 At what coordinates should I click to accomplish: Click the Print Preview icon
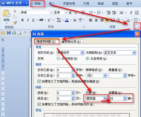(x=19, y=33)
